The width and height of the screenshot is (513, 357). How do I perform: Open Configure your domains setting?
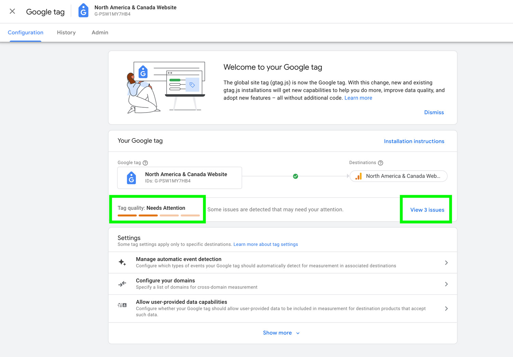point(283,284)
